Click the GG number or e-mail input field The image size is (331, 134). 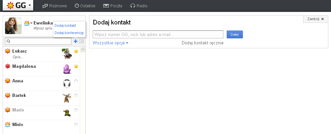coord(158,34)
